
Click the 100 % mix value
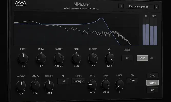pos(110,66)
